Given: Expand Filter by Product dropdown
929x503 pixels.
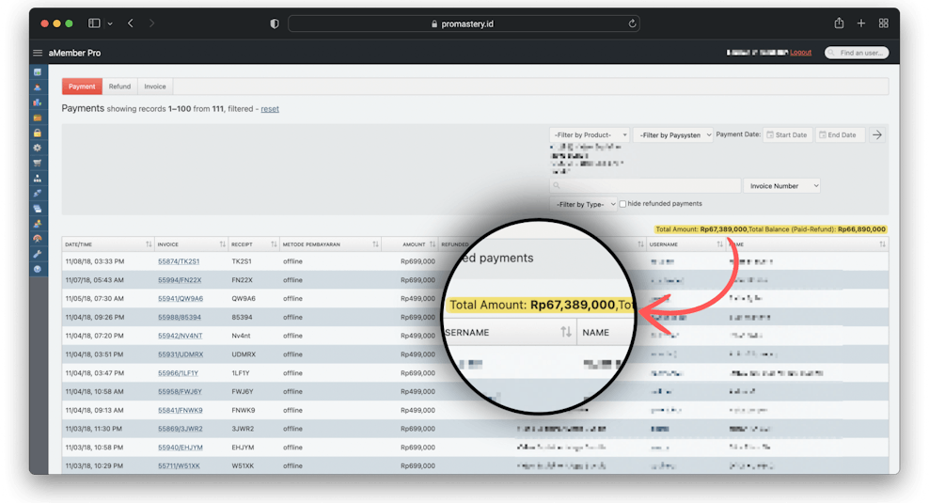Looking at the screenshot, I should [x=590, y=135].
